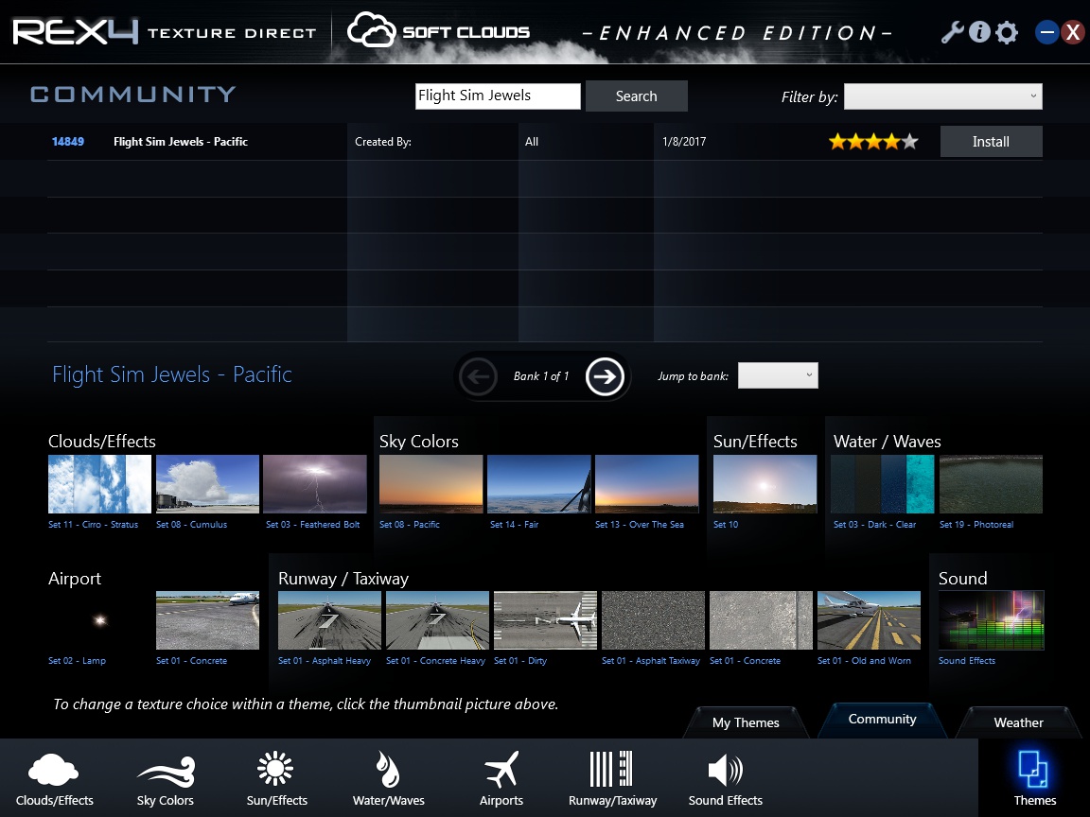Click the 1/8/2017 date cell
Image resolution: width=1090 pixels, height=817 pixels.
684,142
